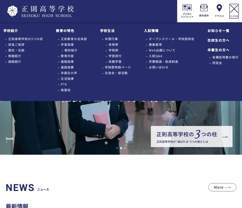The height and width of the screenshot is (208, 242).
Task: Close the menu with the CLOSE X
Action: click(234, 11)
